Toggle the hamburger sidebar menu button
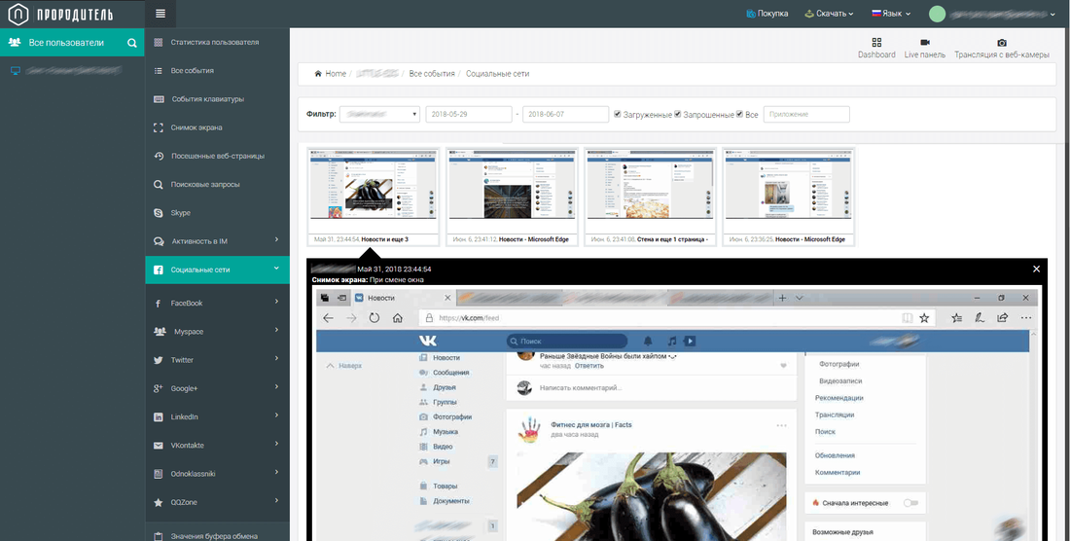The width and height of the screenshot is (1070, 541). 160,14
